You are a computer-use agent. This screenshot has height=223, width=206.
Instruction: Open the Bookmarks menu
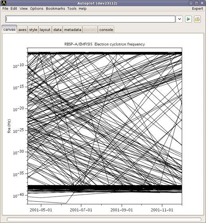point(55,9)
